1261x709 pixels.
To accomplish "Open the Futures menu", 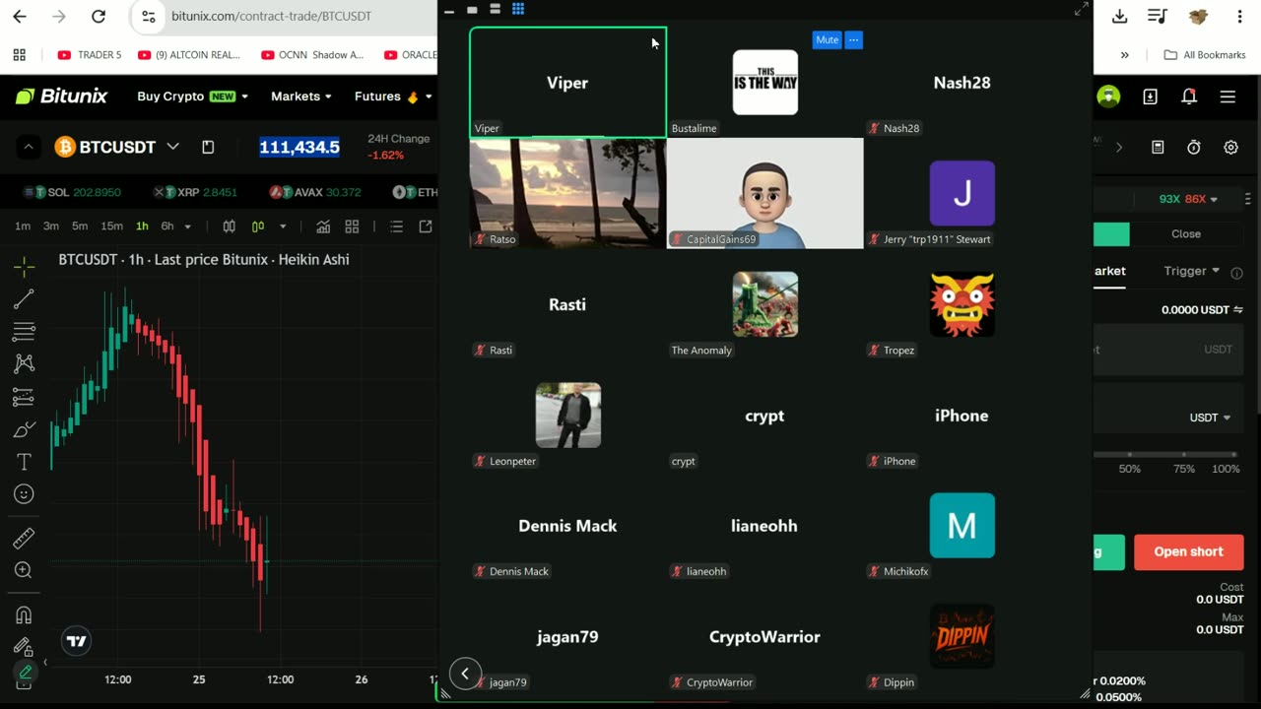I will tap(392, 97).
